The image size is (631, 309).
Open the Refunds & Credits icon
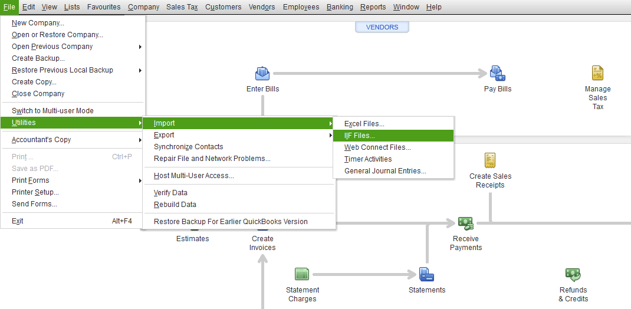(x=573, y=274)
